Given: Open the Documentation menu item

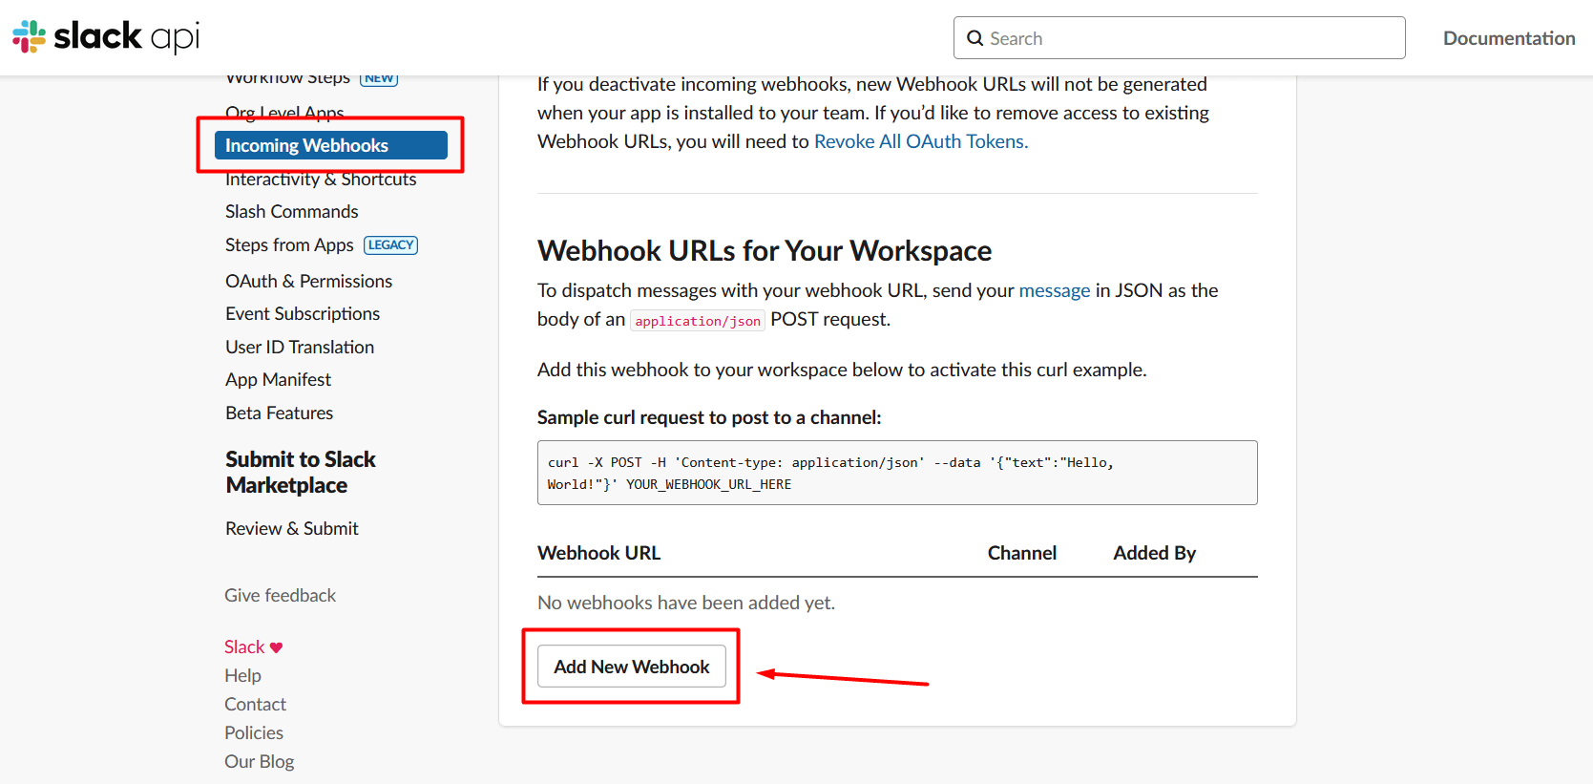Looking at the screenshot, I should pos(1508,38).
